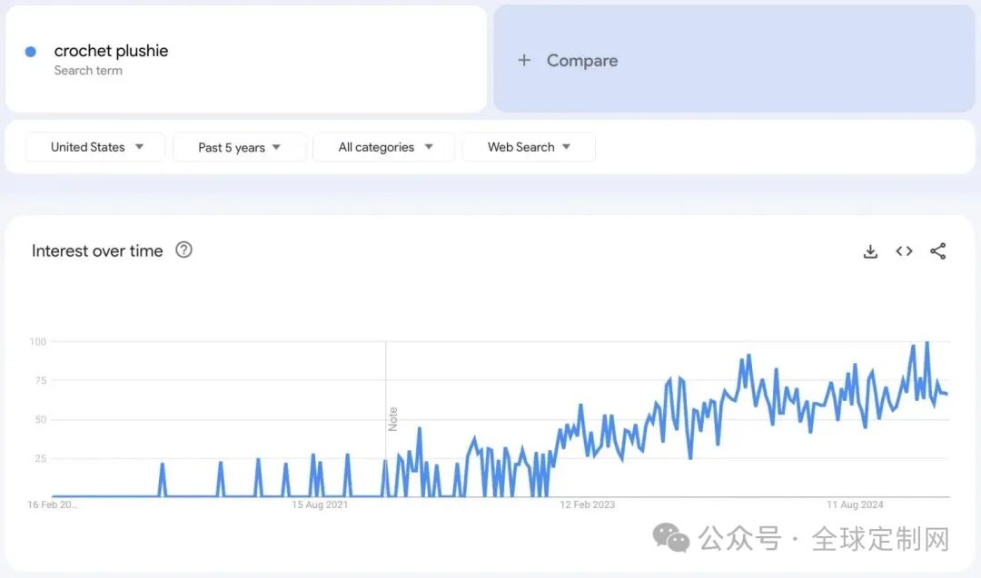Image resolution: width=981 pixels, height=578 pixels.
Task: Expand the Past 5 years time range
Action: pos(239,147)
